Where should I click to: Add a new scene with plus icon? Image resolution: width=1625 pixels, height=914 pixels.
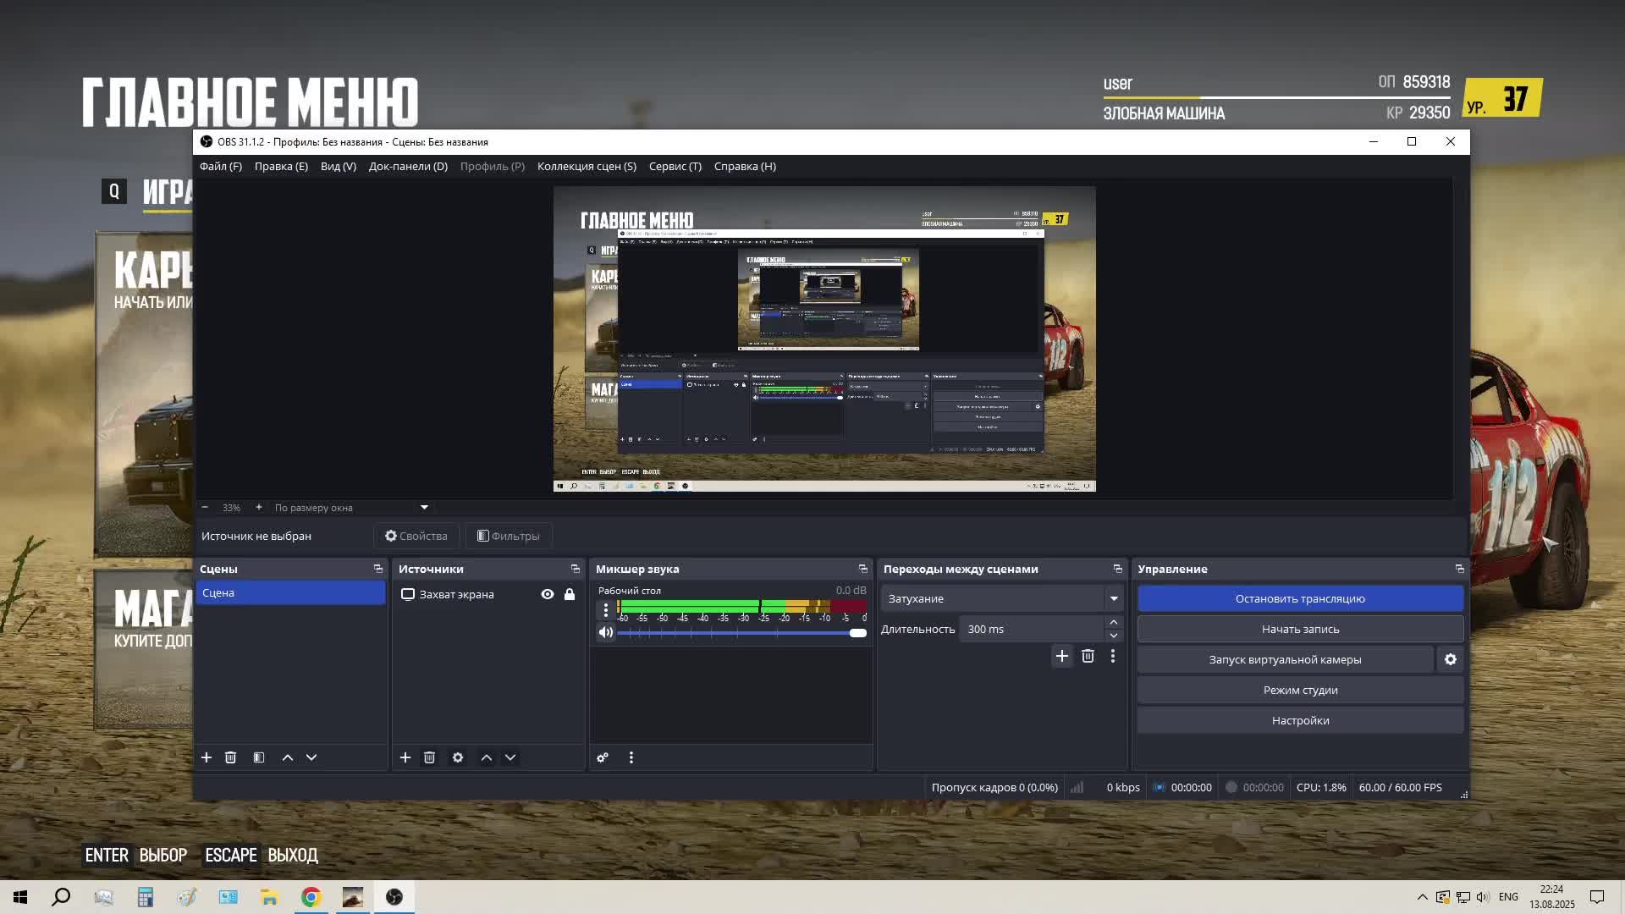[x=206, y=757]
